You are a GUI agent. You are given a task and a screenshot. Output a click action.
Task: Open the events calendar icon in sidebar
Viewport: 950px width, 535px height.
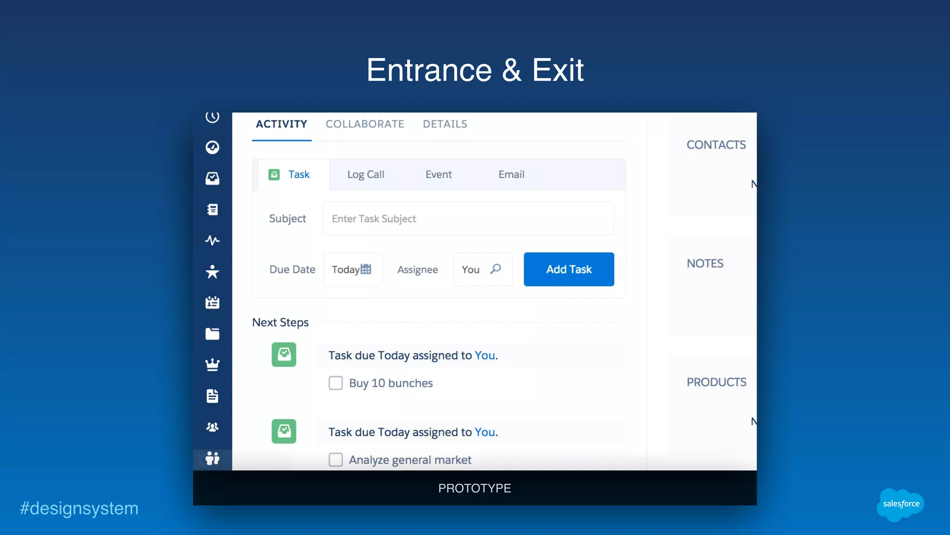point(212,303)
